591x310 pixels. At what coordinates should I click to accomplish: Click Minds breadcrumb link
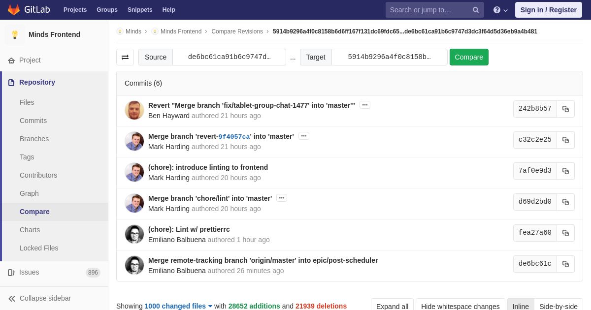click(x=133, y=31)
